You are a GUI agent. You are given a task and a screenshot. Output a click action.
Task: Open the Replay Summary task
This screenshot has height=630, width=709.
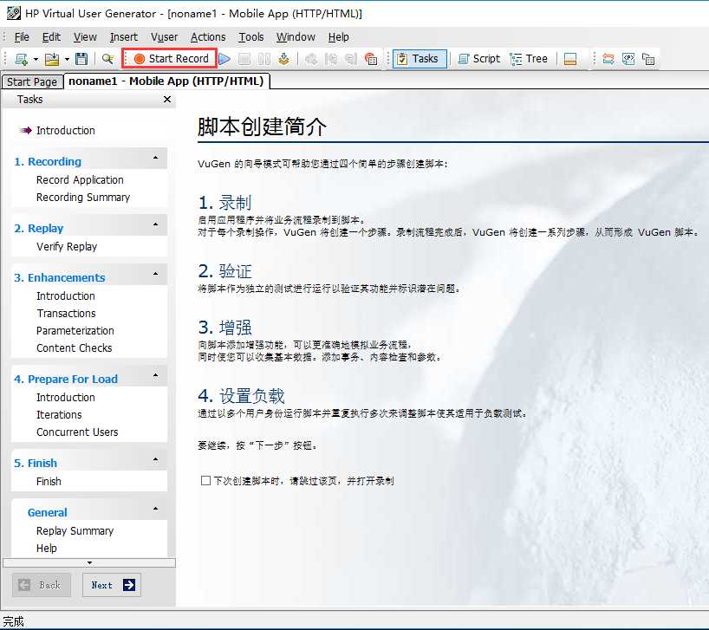click(75, 531)
